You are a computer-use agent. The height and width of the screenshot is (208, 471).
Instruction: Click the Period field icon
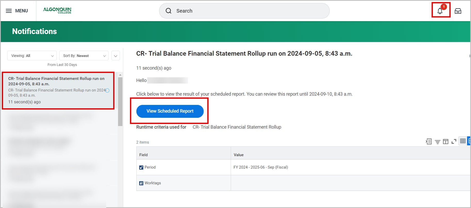click(141, 168)
